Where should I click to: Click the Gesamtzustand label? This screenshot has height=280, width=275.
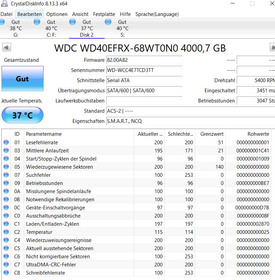point(21,60)
